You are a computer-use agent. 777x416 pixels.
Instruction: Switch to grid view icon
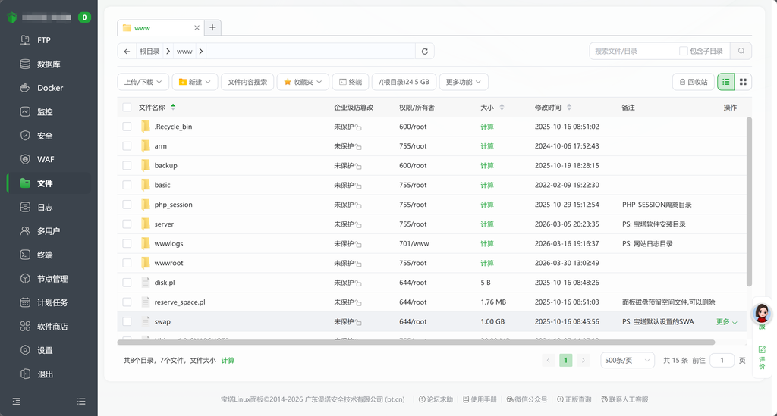[743, 82]
